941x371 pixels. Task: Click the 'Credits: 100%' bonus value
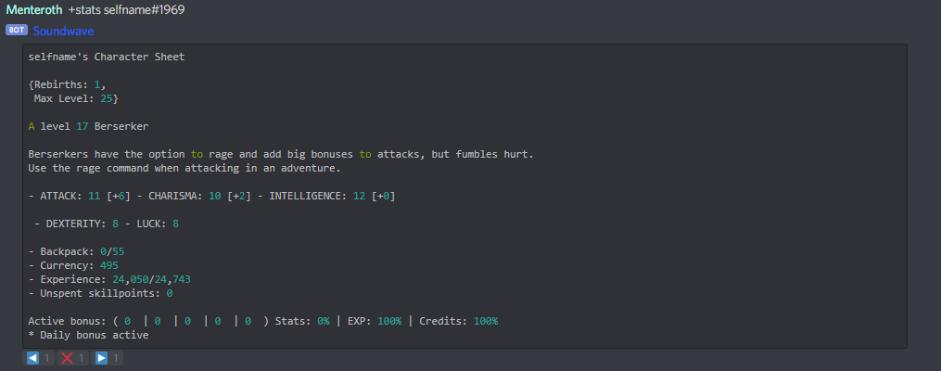point(459,321)
